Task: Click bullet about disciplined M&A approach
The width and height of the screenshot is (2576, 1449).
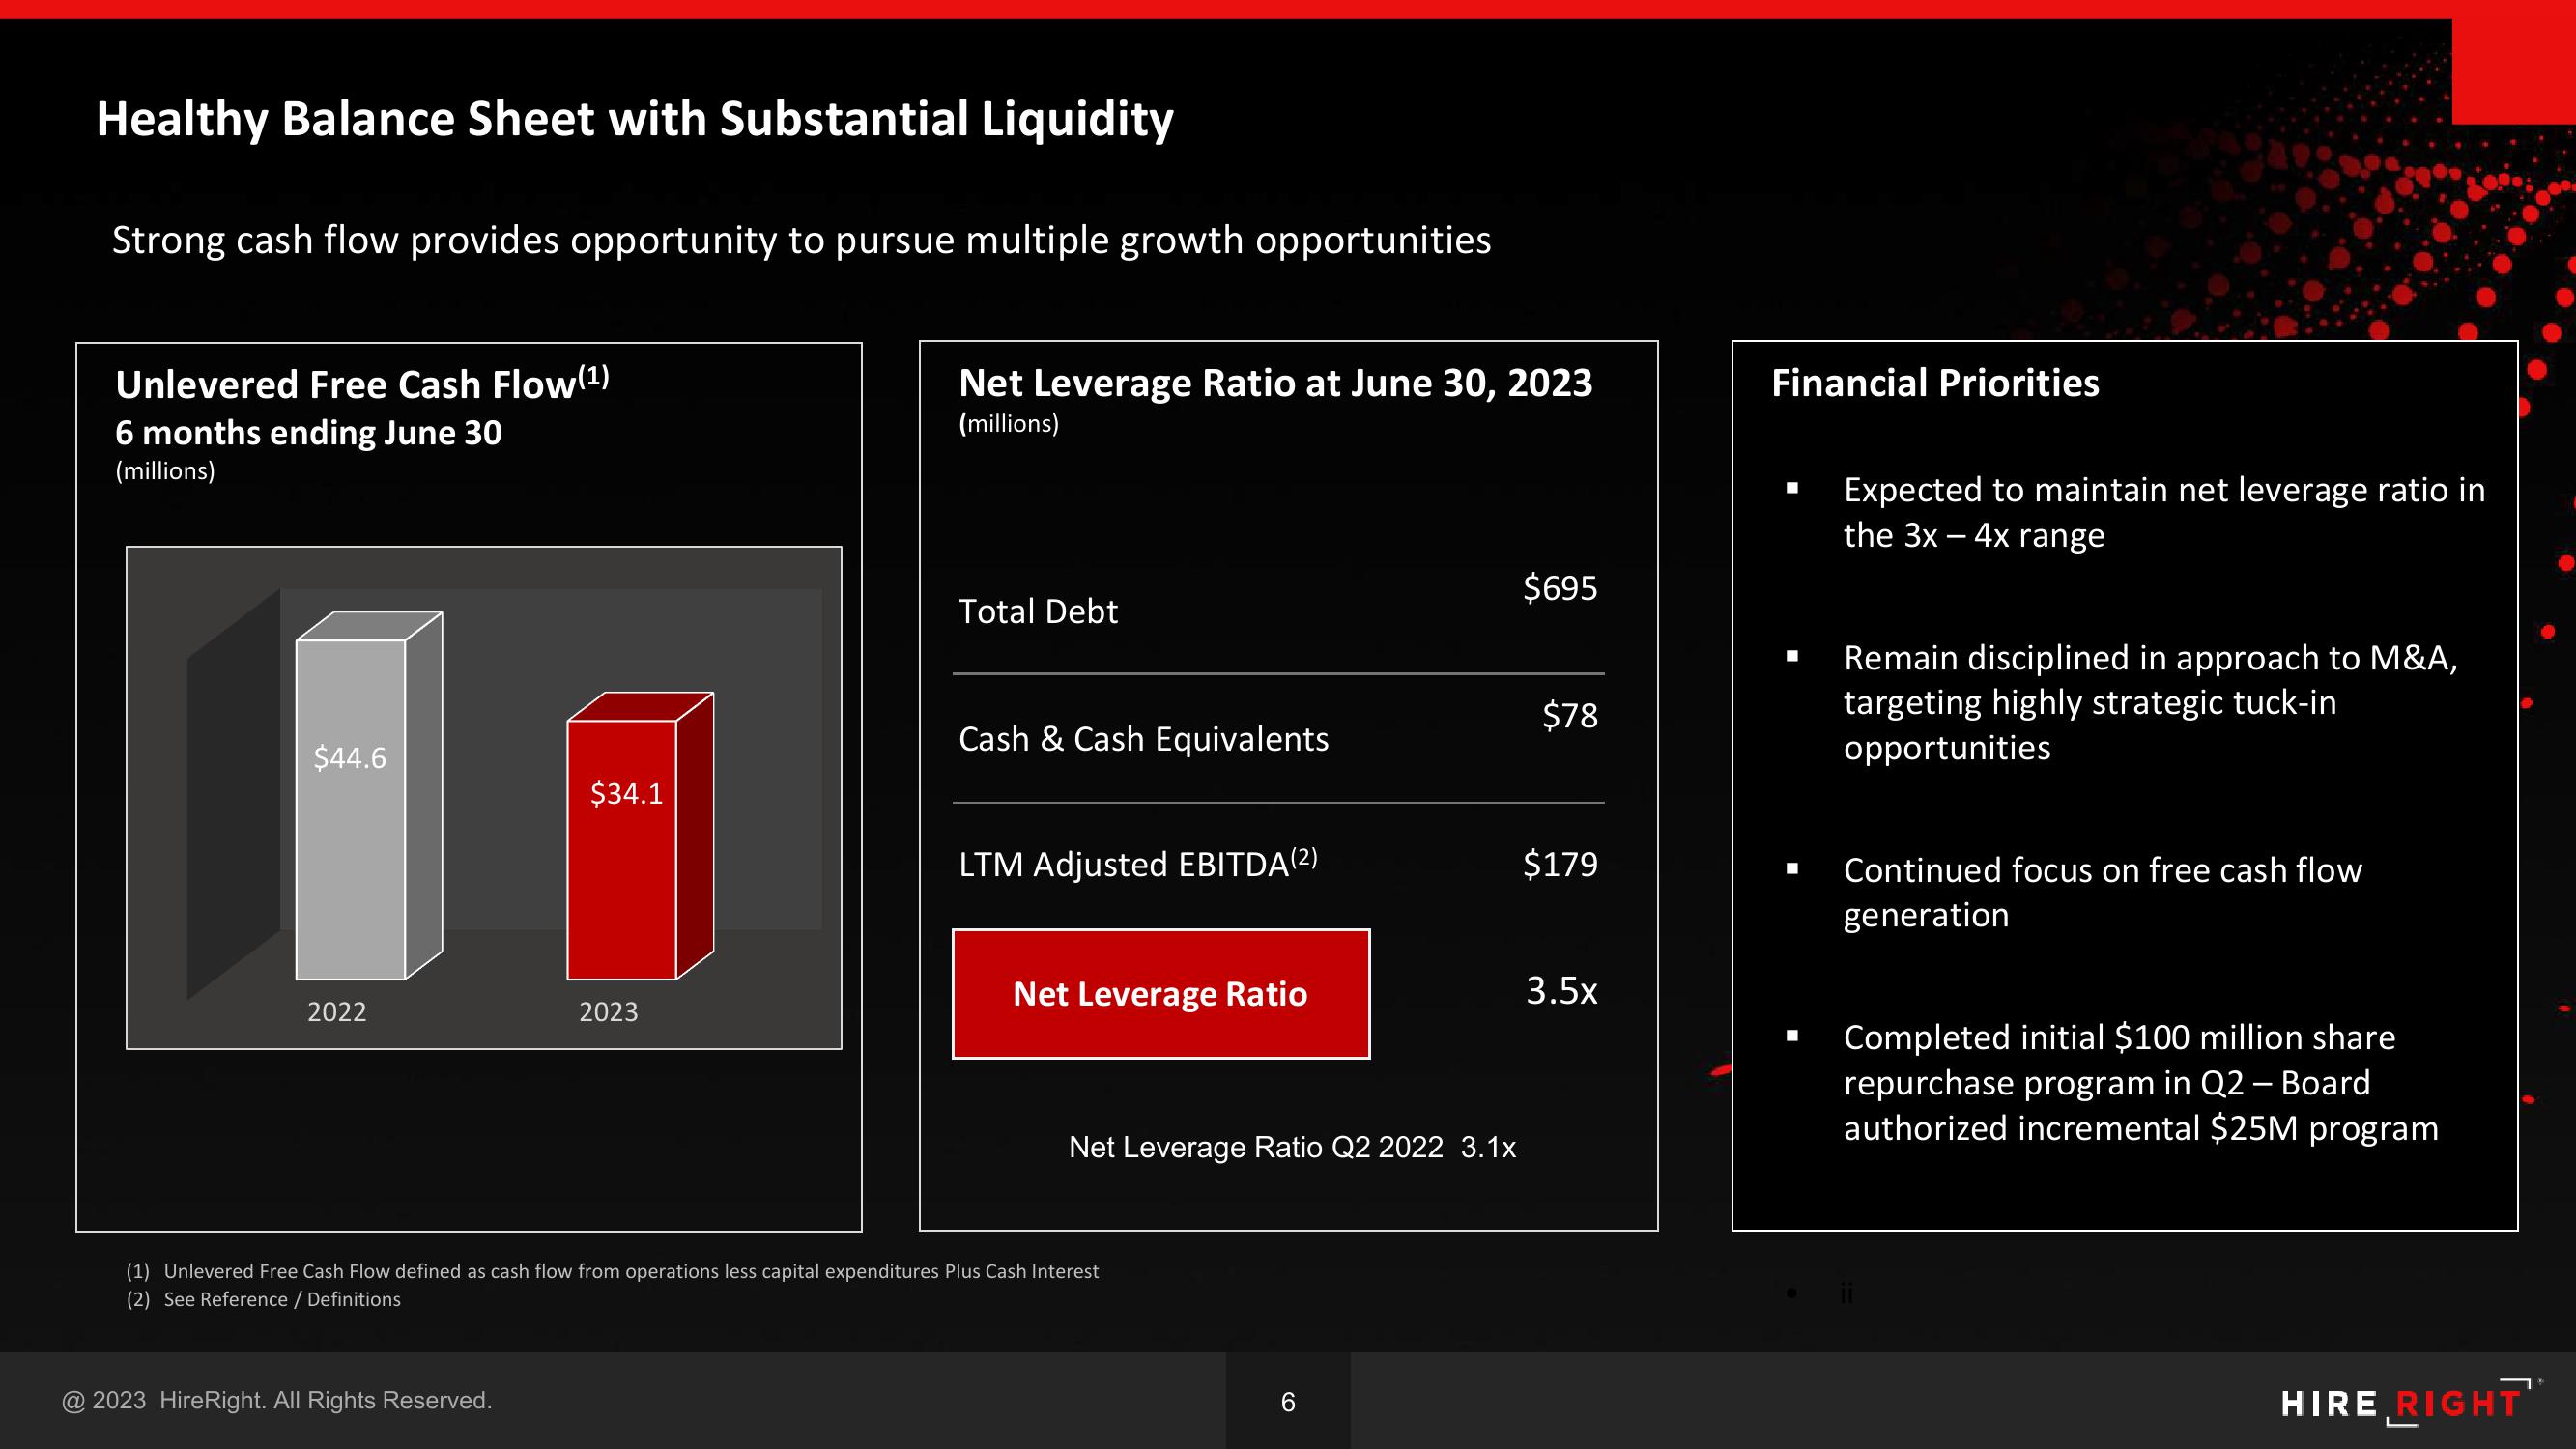Action: click(x=2150, y=702)
